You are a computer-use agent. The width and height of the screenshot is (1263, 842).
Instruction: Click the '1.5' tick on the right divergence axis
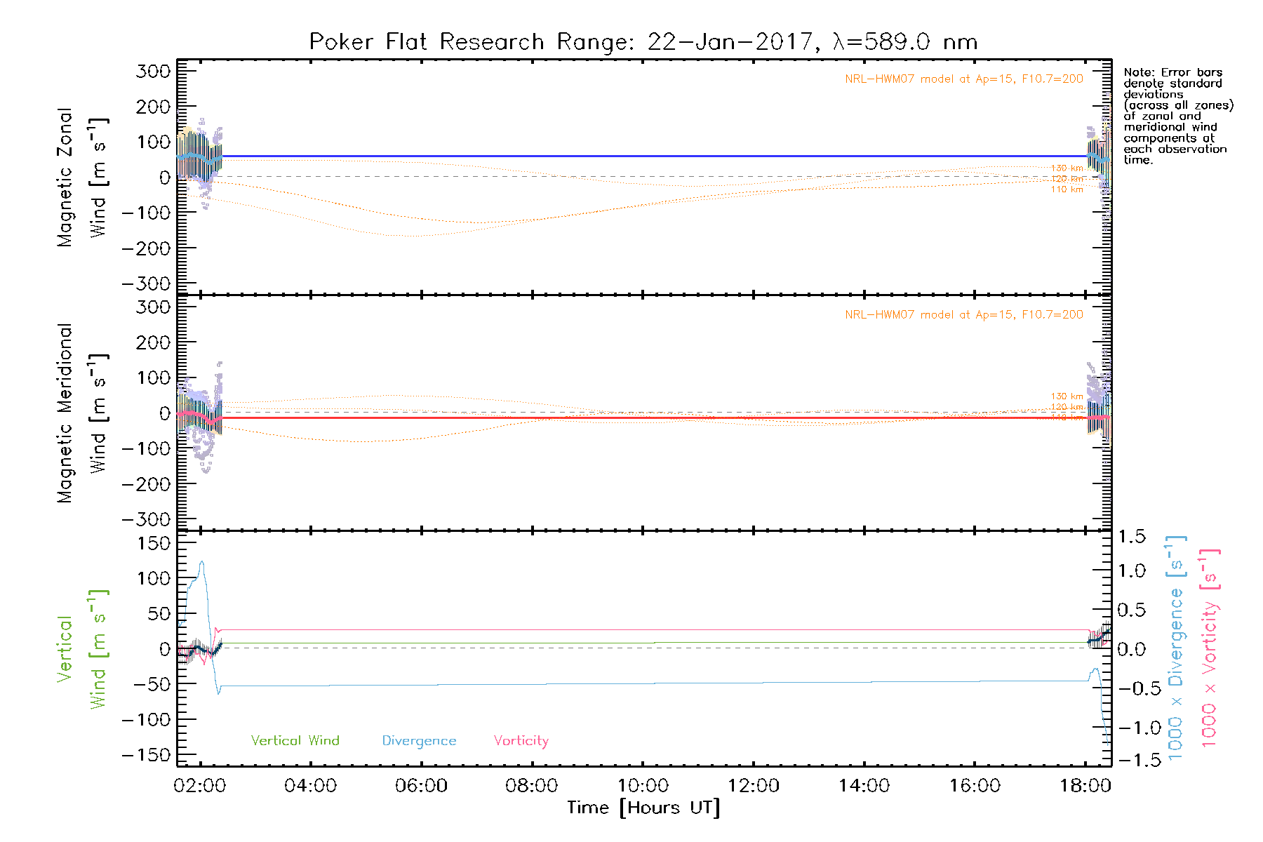(x=1132, y=537)
